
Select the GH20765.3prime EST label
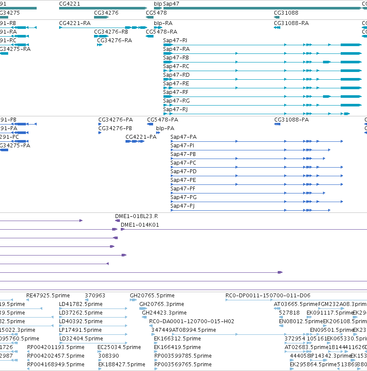tap(162, 304)
